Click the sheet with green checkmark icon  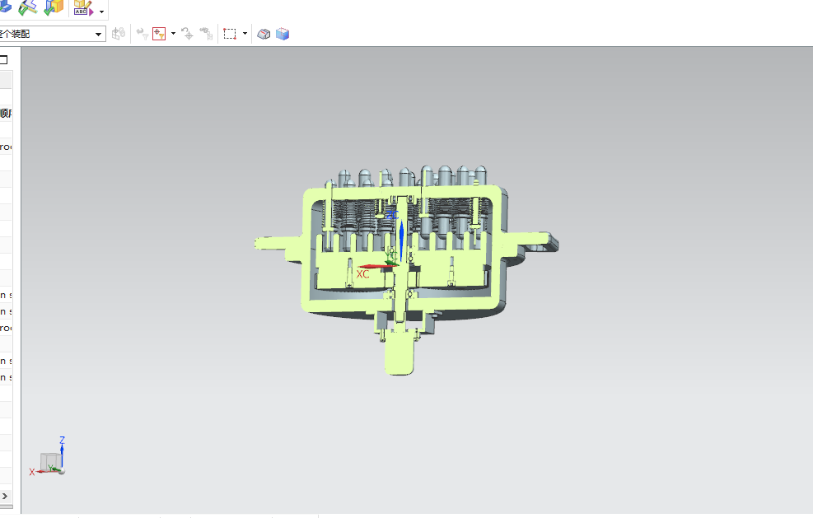click(x=27, y=7)
